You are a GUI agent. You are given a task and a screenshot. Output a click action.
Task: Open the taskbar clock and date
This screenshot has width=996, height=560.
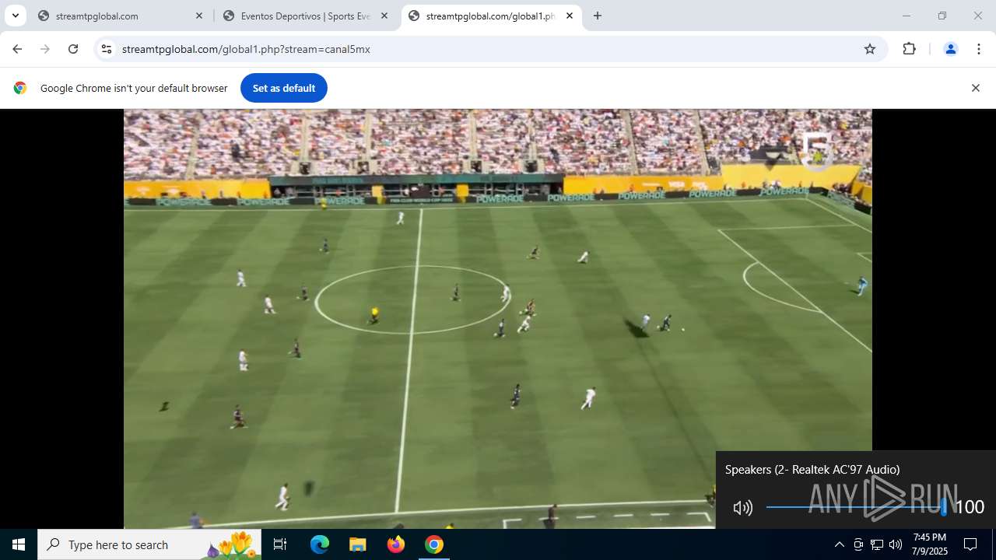coord(930,544)
